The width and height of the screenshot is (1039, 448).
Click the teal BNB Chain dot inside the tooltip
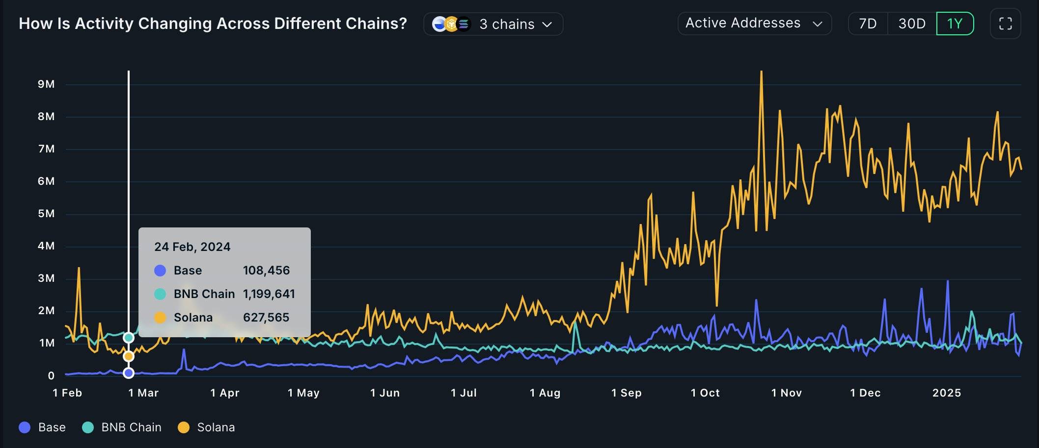click(160, 294)
